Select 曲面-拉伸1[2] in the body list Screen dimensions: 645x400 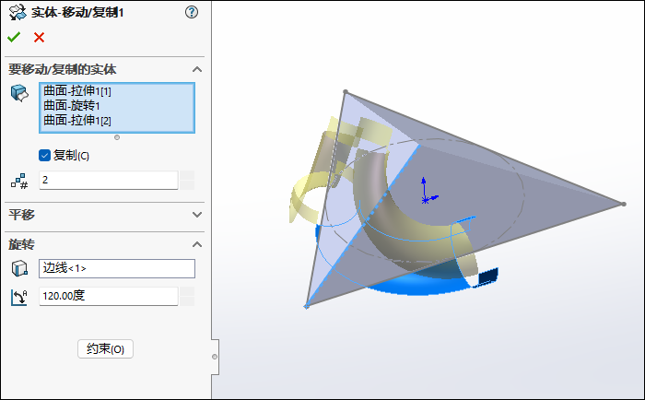point(77,121)
